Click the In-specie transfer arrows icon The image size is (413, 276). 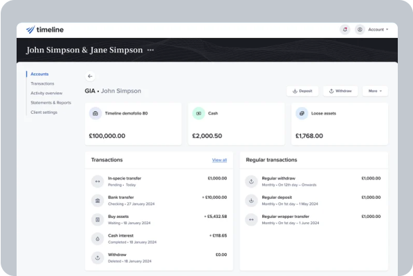point(98,181)
